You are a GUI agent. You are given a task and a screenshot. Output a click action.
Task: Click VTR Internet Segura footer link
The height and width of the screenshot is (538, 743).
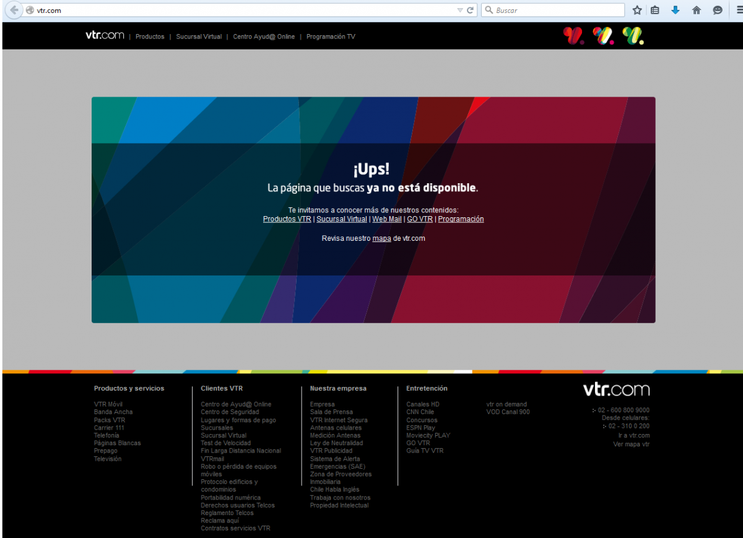pos(339,420)
